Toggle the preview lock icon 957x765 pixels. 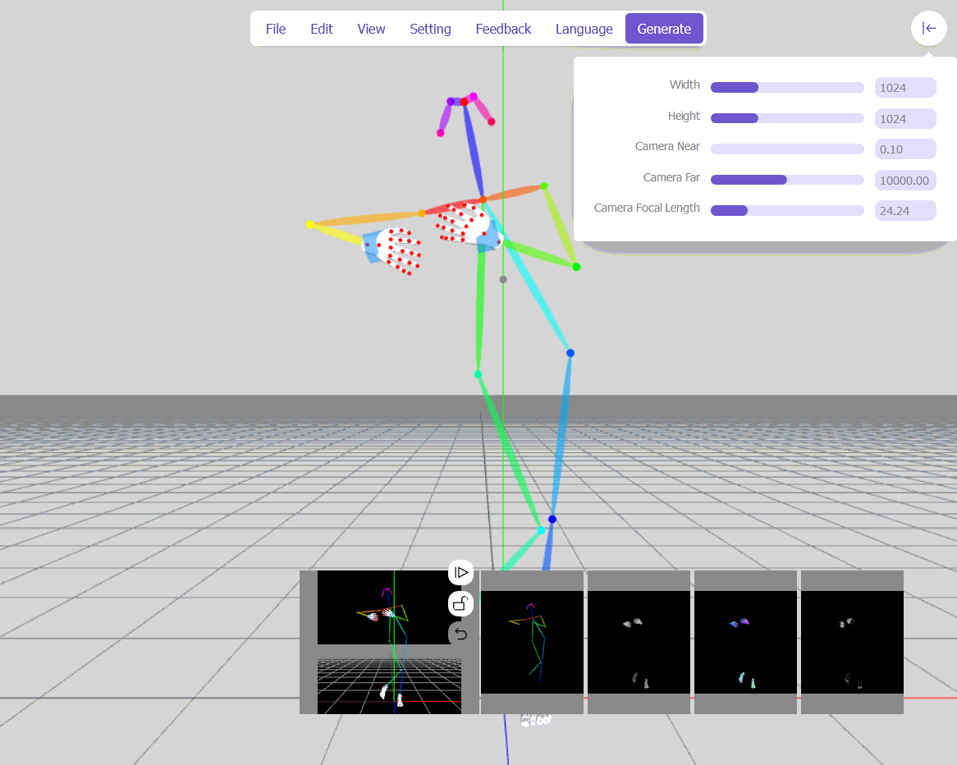point(460,604)
